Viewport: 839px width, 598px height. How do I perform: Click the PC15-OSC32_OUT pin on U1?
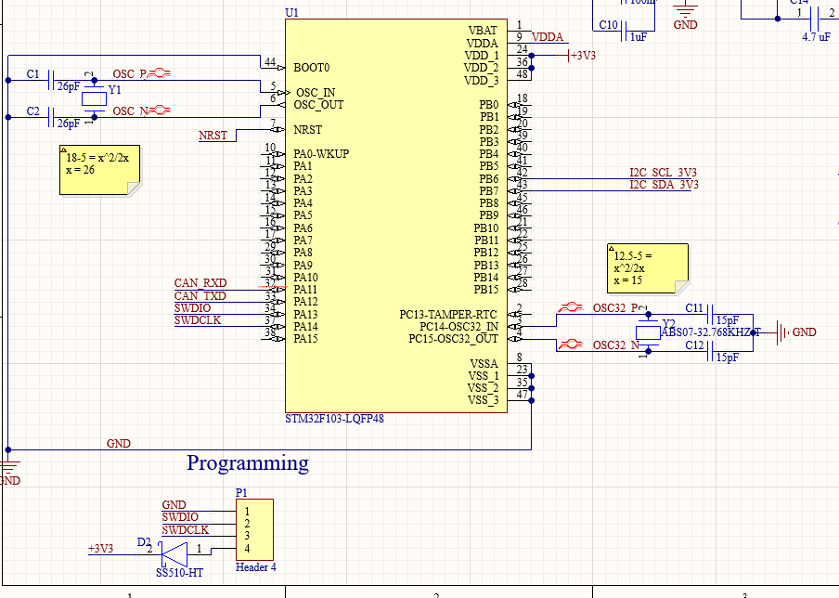tap(519, 339)
